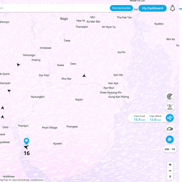Zoom out with the minus button
The width and height of the screenshot is (182, 182).
point(170,171)
